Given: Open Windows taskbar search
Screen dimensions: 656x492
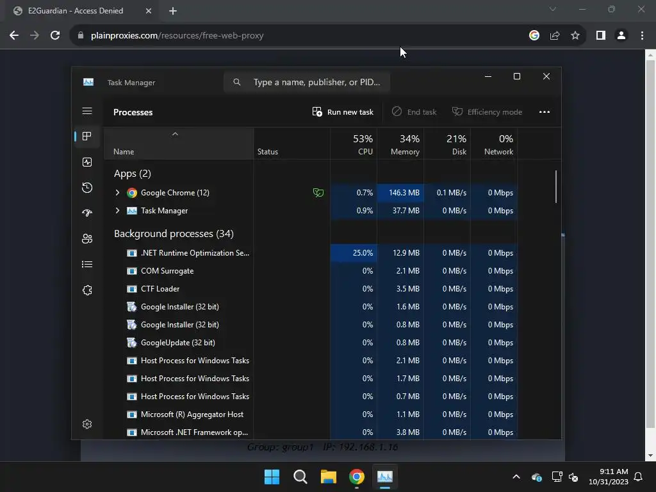Looking at the screenshot, I should point(300,477).
